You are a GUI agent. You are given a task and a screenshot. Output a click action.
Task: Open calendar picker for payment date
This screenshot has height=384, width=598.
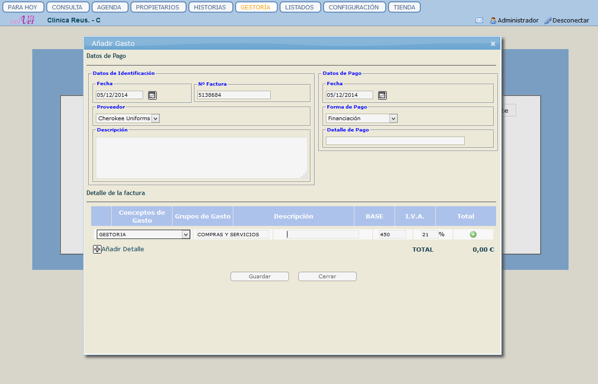point(382,95)
